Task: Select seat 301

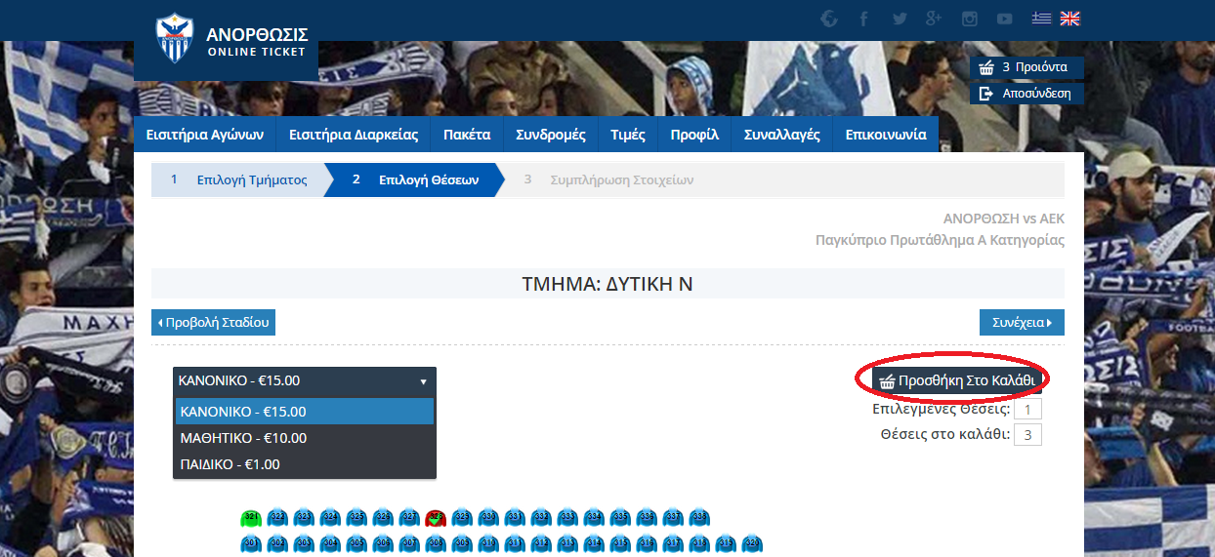Action: 251,544
